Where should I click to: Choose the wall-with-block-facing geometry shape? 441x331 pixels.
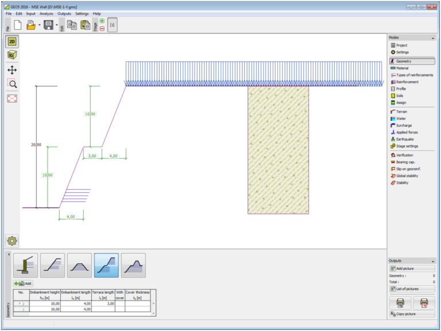click(x=25, y=266)
